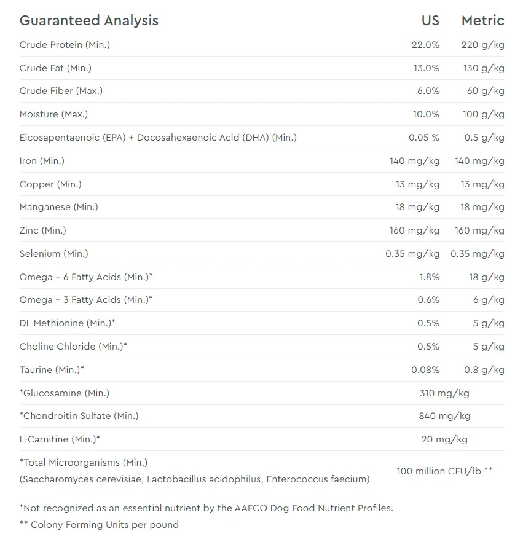Select the Metric column header
This screenshot has width=523, height=534.
[483, 20]
